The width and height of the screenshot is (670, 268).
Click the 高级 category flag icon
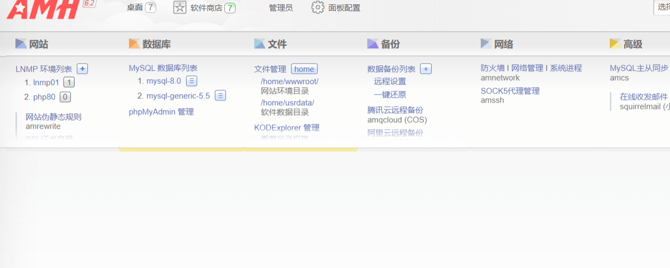click(615, 44)
